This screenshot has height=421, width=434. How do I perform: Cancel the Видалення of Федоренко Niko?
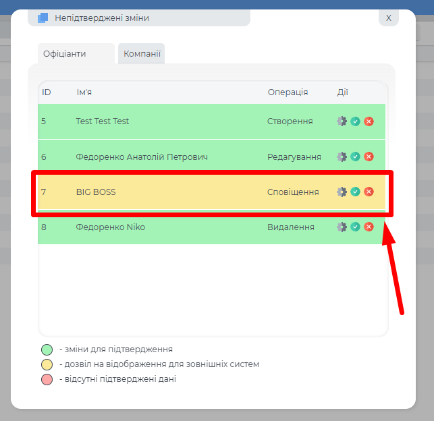pos(369,227)
